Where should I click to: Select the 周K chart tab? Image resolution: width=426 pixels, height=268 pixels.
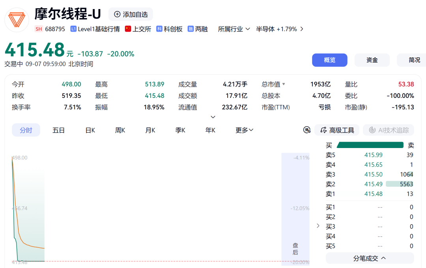[120, 130]
